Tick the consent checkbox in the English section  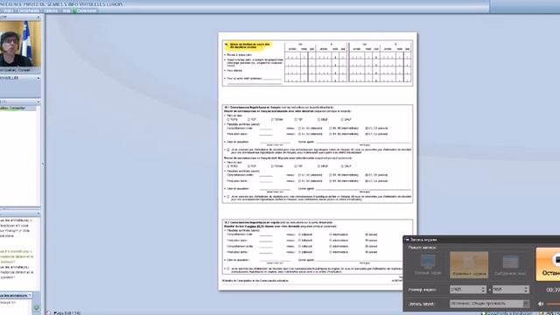(x=228, y=269)
